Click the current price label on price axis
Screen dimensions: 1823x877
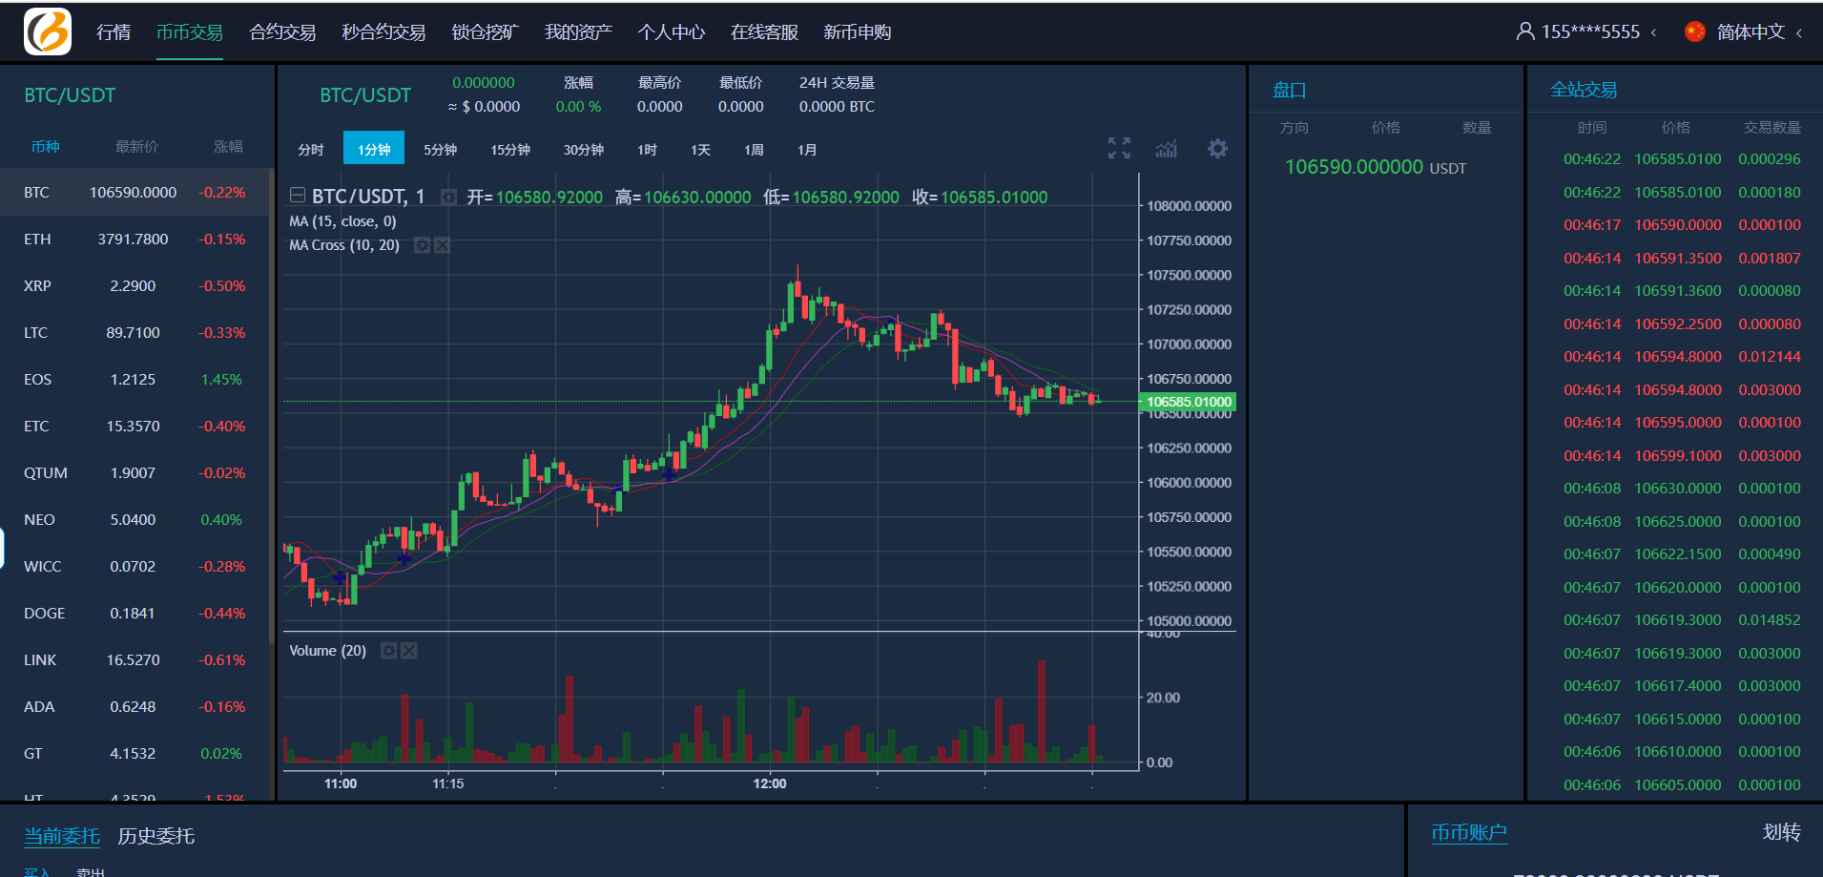[x=1188, y=402]
